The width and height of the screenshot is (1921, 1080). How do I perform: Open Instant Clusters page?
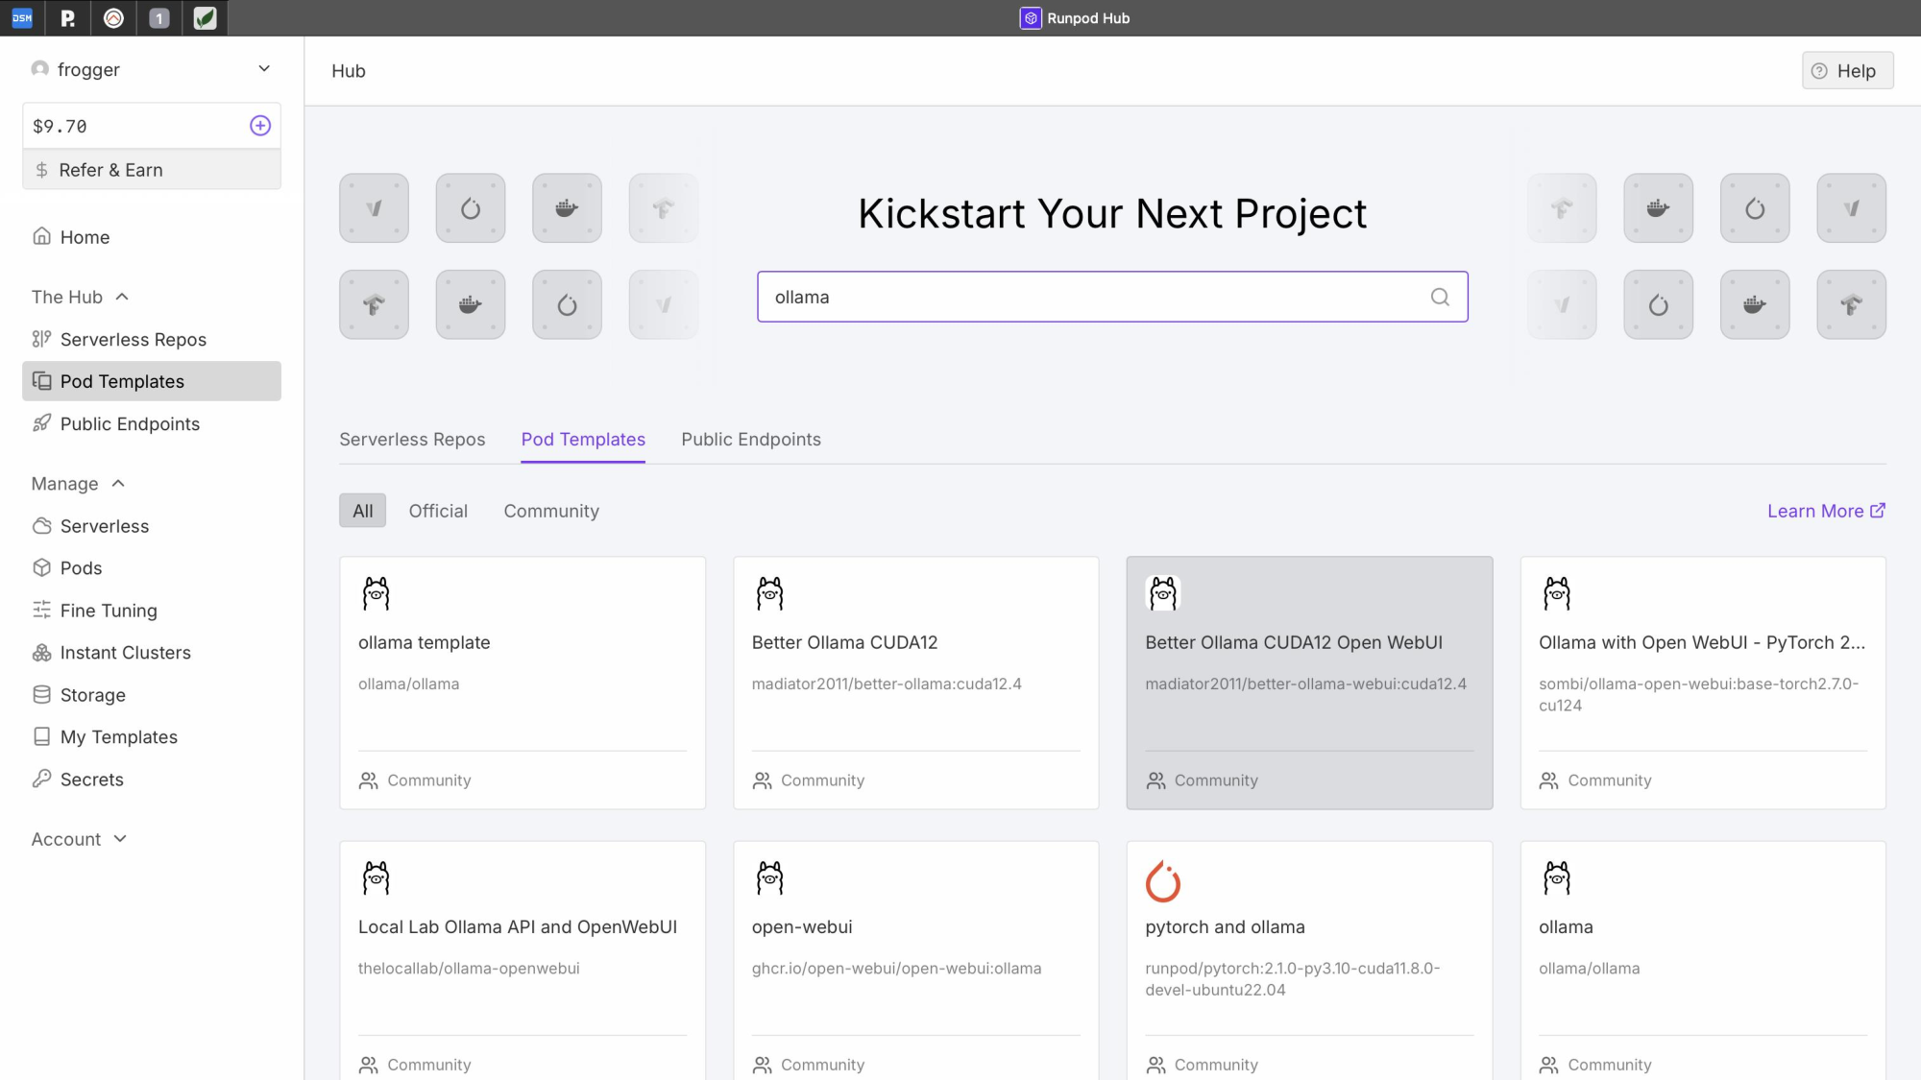pyautogui.click(x=125, y=652)
